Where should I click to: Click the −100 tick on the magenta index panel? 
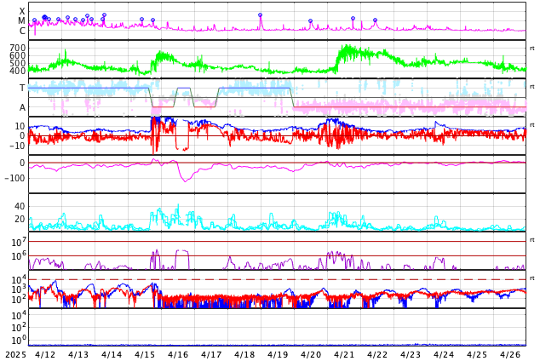click(15, 178)
